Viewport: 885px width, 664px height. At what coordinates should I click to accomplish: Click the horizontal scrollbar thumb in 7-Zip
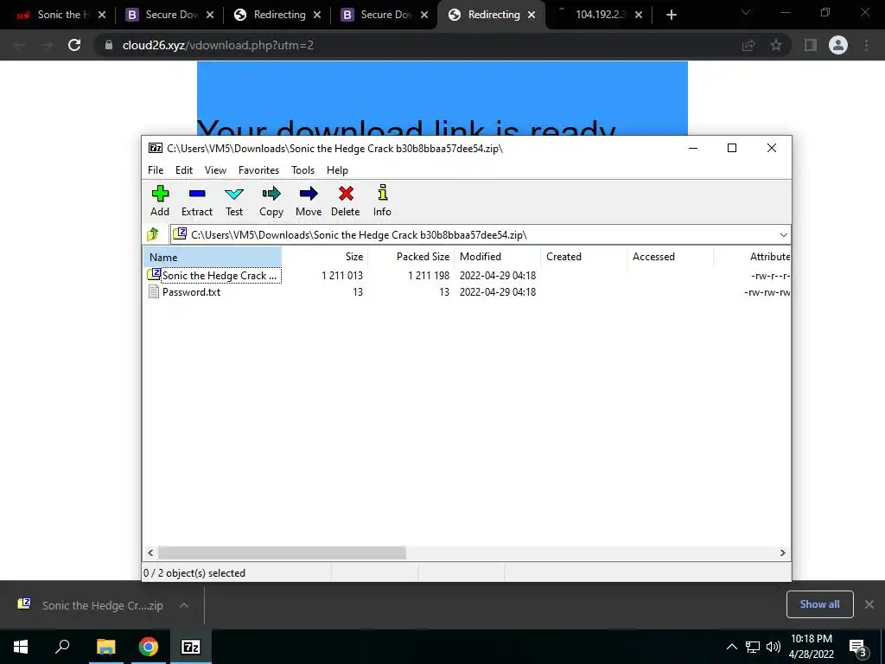click(x=282, y=552)
